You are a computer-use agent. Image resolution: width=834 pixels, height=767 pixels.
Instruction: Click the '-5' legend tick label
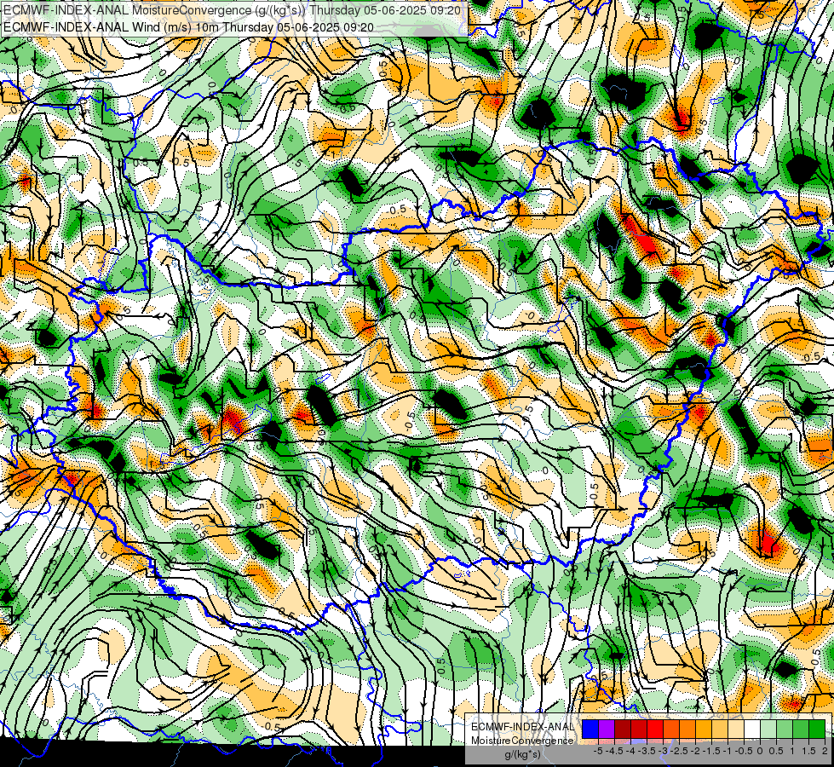[x=598, y=751]
